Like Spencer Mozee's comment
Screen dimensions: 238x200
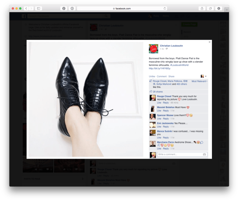pos(159,119)
